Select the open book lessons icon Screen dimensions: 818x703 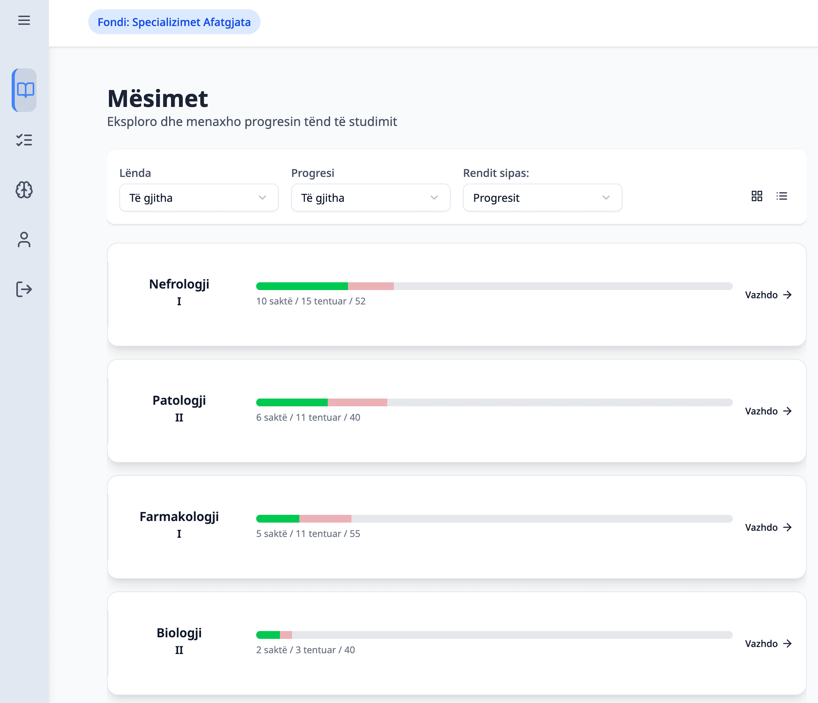(25, 90)
